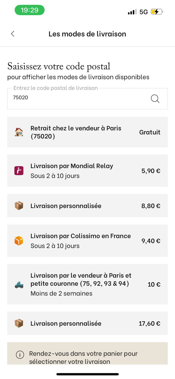
Task: Tap the info circle icon in the banner
Action: point(20,355)
